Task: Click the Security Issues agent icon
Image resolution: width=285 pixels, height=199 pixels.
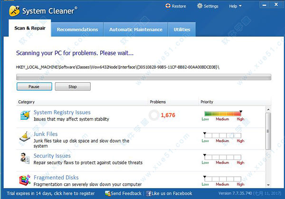Action: [x=25, y=158]
